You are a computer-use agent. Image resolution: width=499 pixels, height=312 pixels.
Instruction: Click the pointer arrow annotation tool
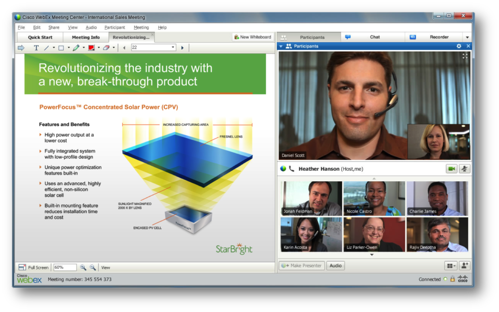[x=21, y=47]
